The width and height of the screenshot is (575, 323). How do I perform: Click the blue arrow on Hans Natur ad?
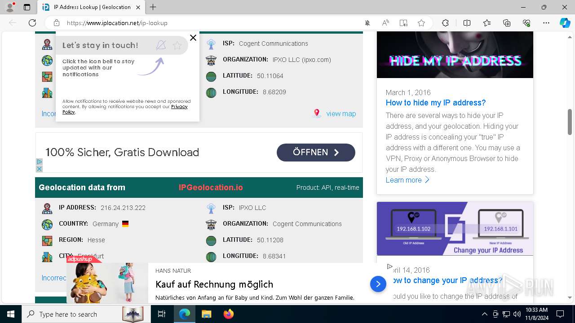click(x=378, y=284)
